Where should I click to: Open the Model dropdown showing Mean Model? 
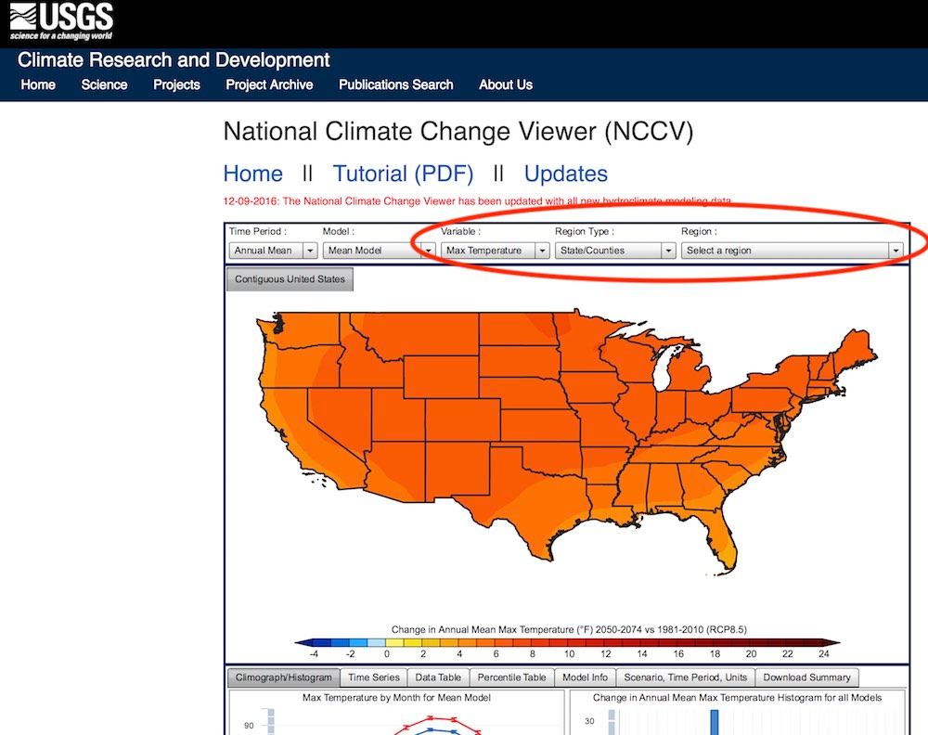coord(379,251)
